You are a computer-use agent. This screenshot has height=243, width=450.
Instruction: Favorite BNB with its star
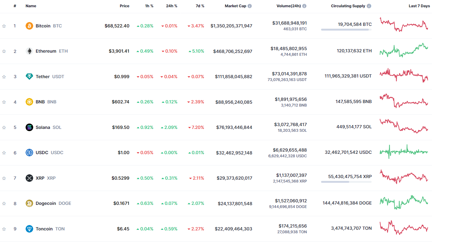[4, 102]
